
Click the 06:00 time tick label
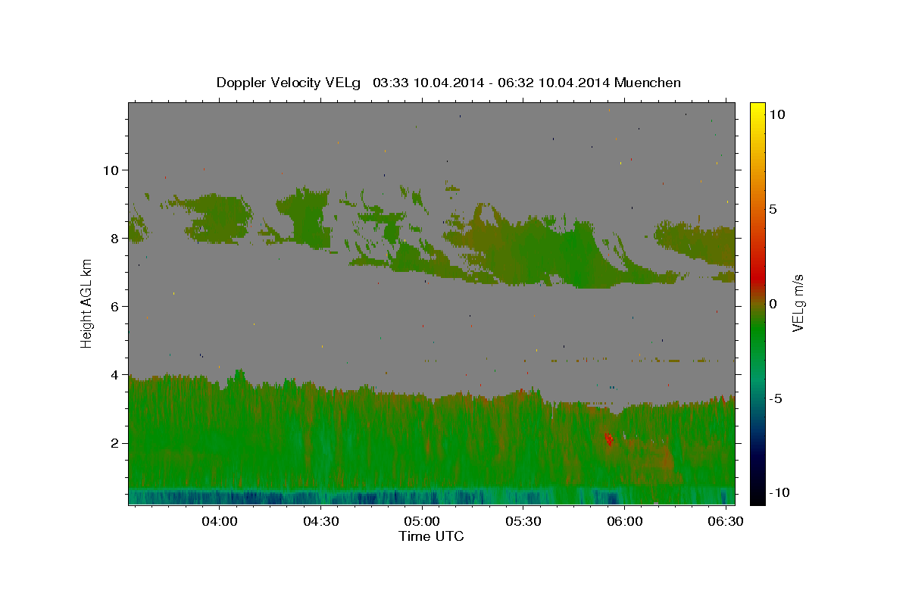tap(625, 522)
